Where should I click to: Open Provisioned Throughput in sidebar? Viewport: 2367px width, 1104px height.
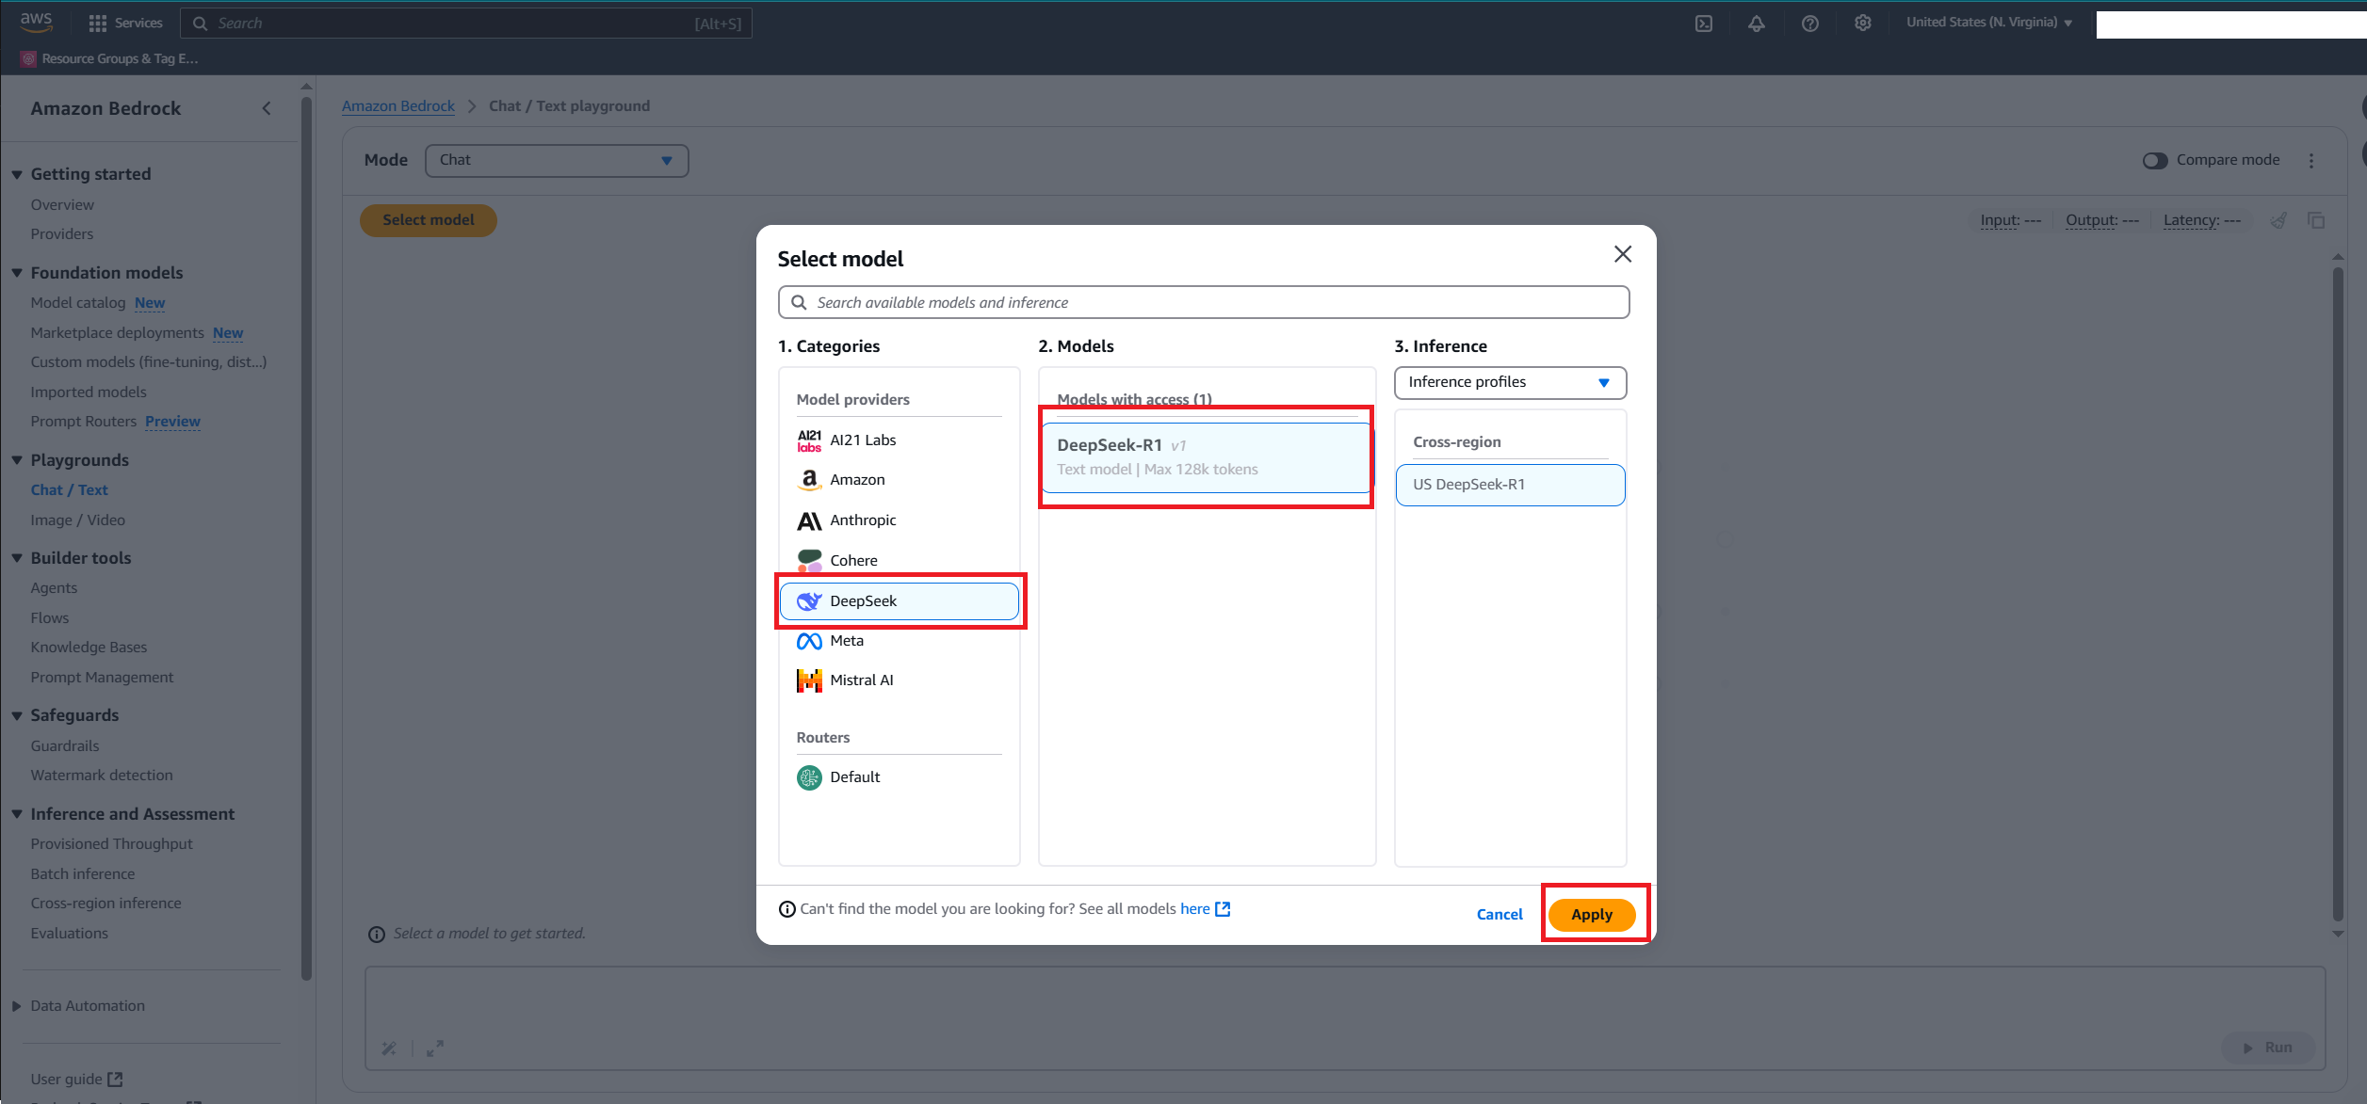pyautogui.click(x=111, y=844)
